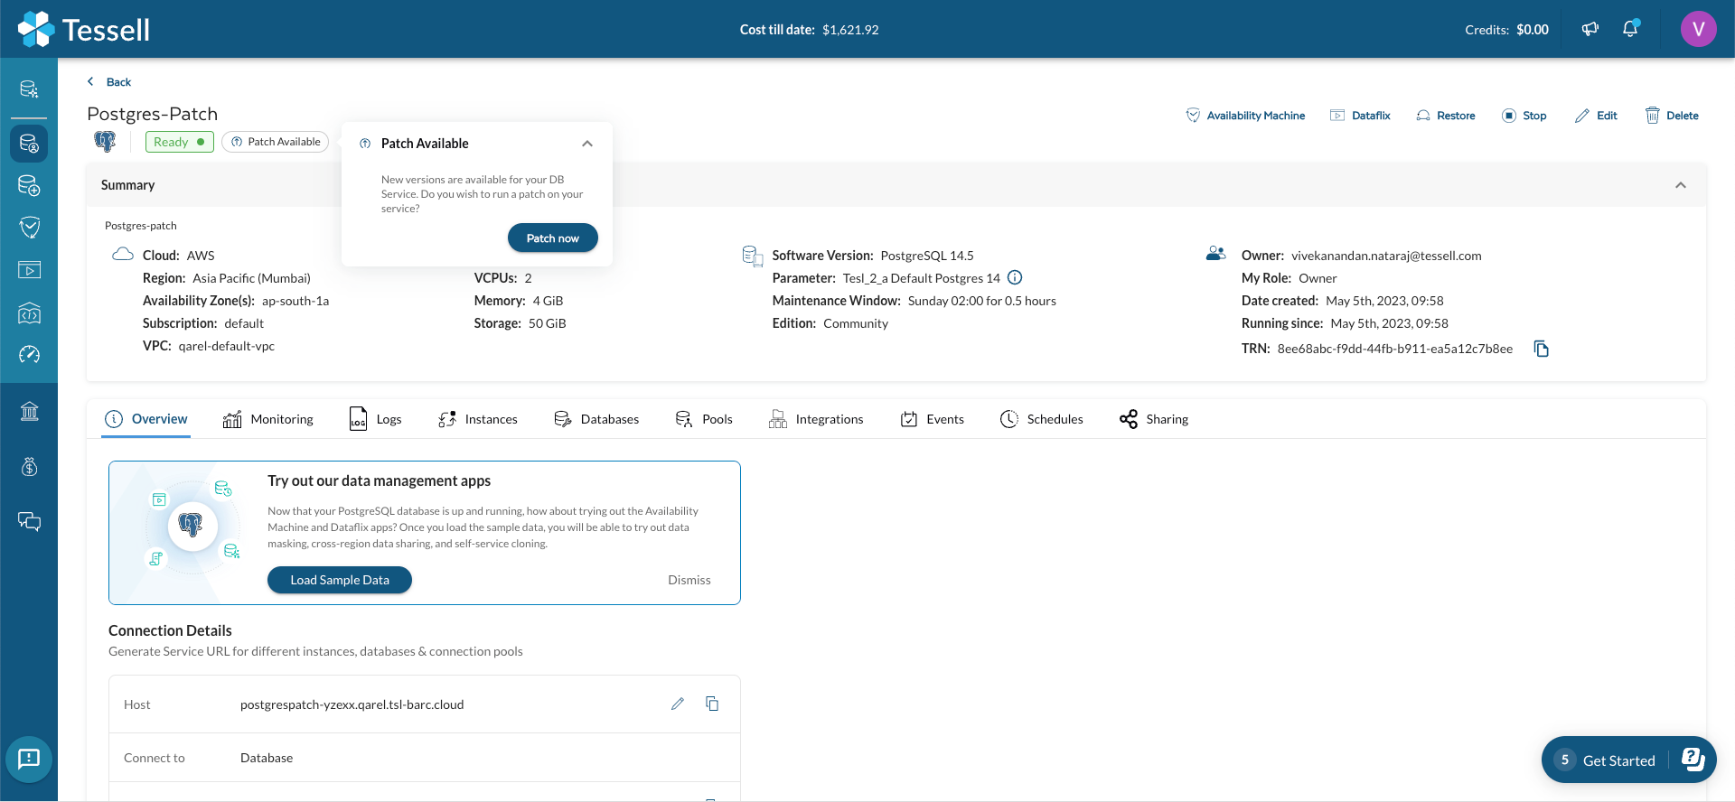Open the performance gauge sidebar icon
Screen dimensions: 1735x802
pyautogui.click(x=29, y=354)
